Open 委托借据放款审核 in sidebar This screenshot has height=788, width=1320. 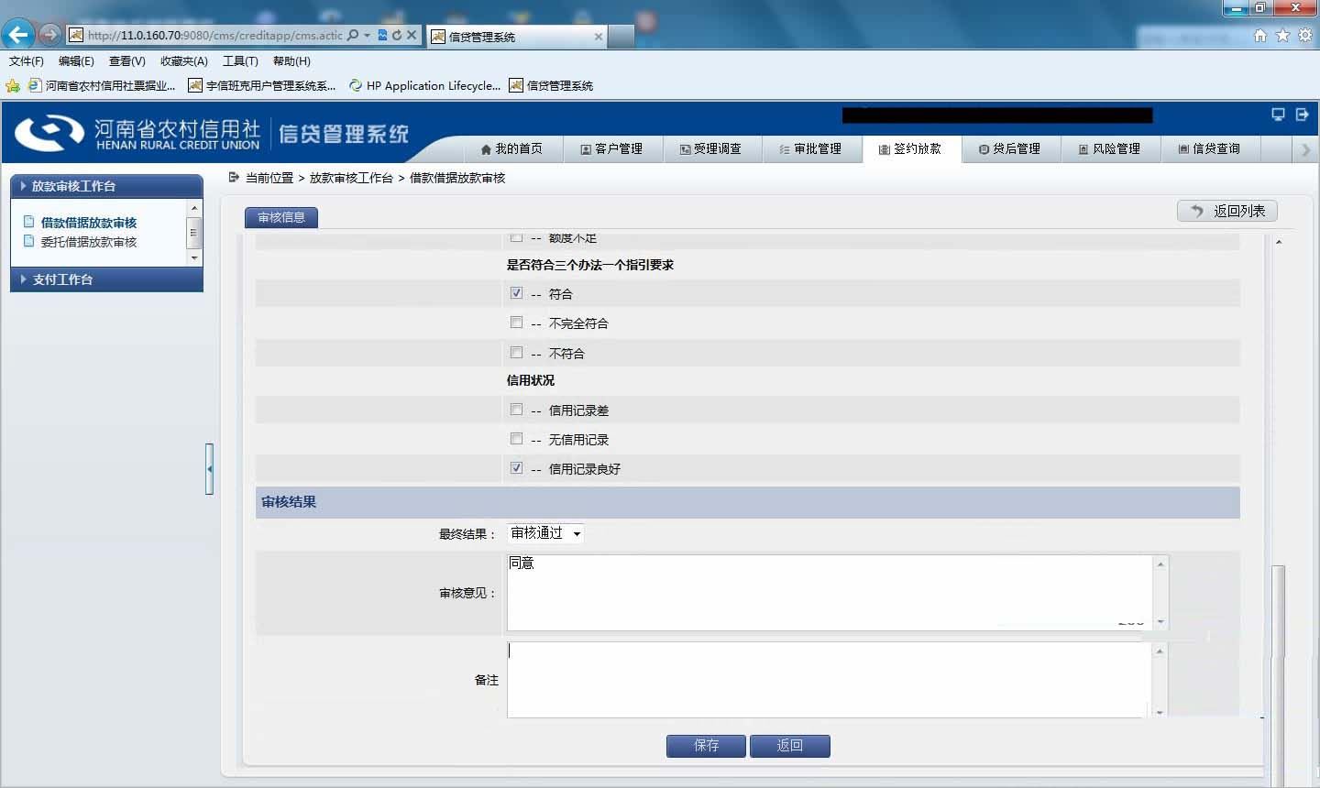tap(88, 242)
